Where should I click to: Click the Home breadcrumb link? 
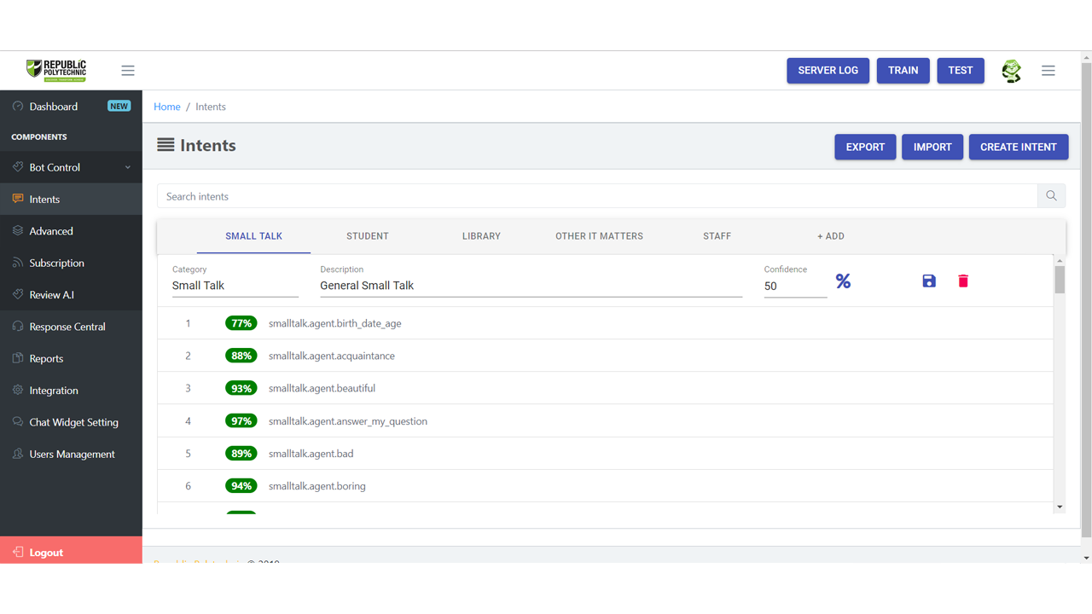pyautogui.click(x=166, y=107)
